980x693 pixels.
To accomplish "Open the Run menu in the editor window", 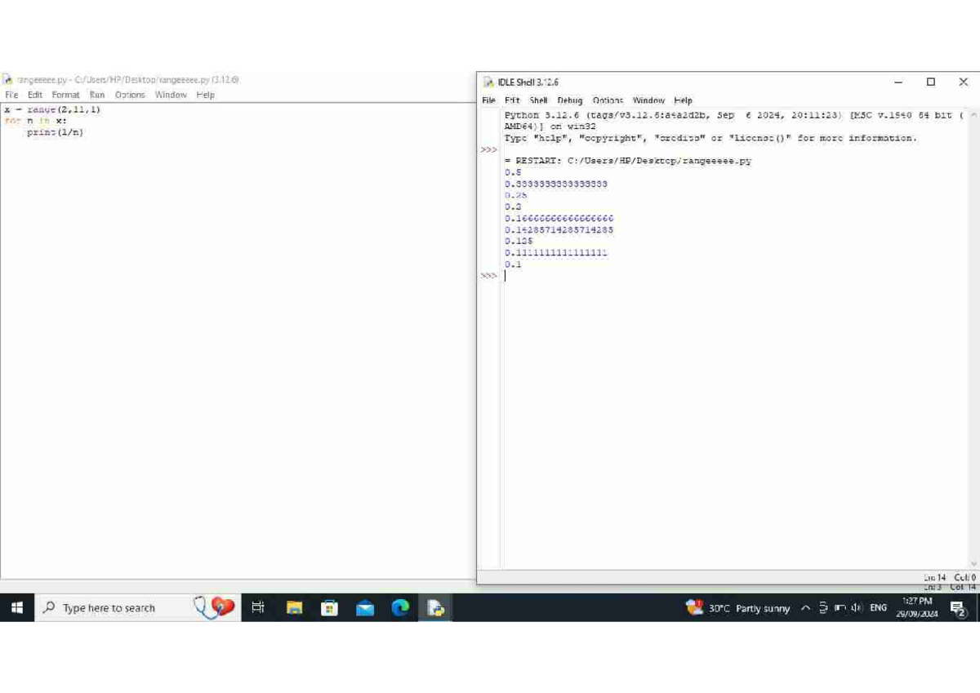I will [96, 94].
